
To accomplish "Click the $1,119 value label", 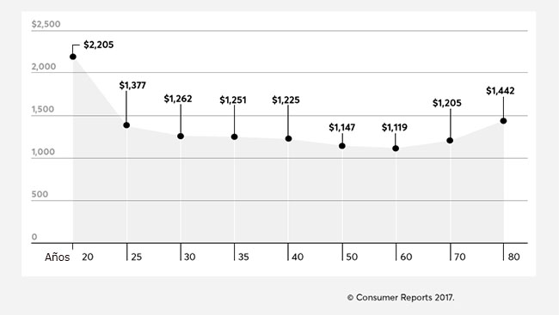I will (x=395, y=127).
